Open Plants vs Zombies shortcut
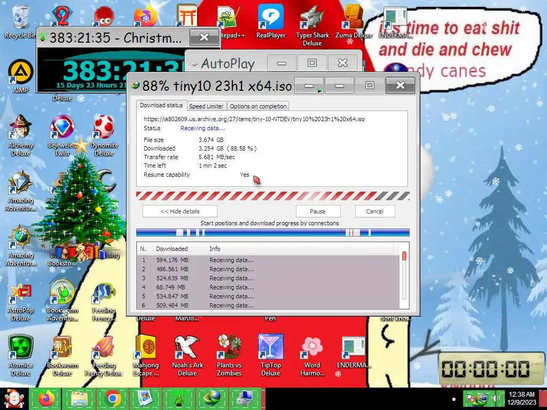The width and height of the screenshot is (547, 410). tap(229, 356)
